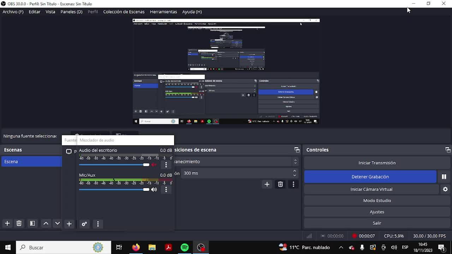This screenshot has width=452, height=254.
Task: Undock the Transiciones de escena panel
Action: [x=297, y=150]
